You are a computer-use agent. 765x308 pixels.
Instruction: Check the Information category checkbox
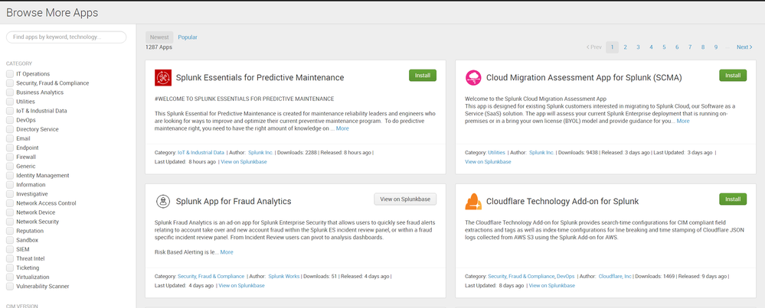tap(10, 185)
